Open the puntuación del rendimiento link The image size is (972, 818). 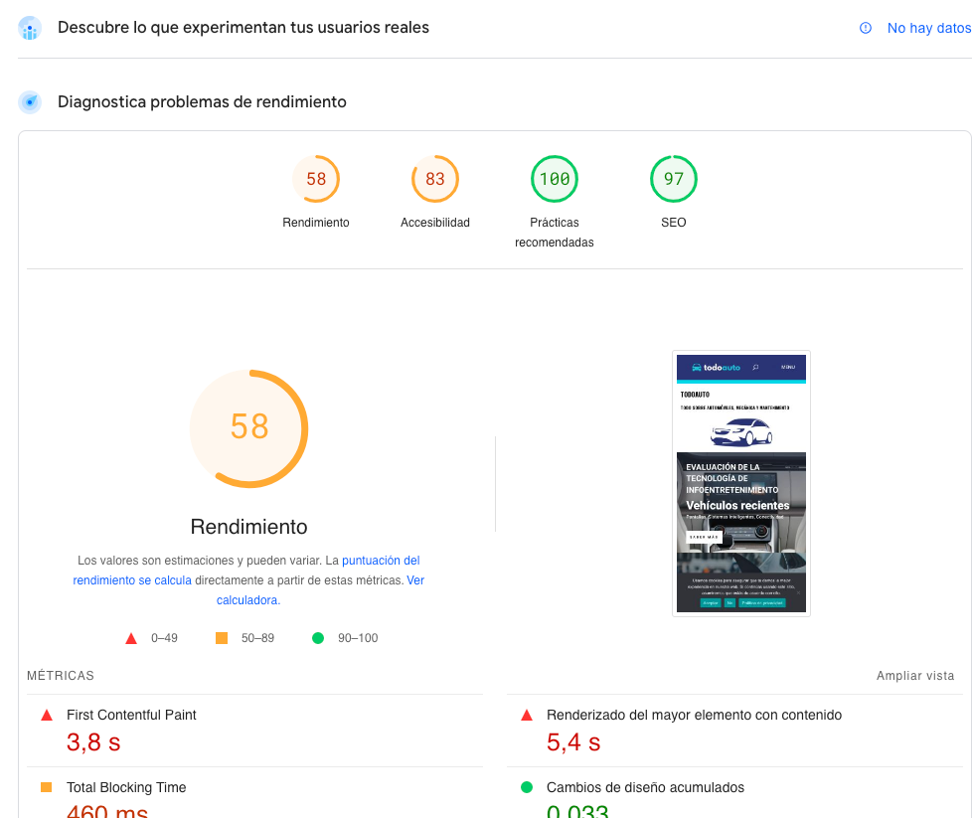(246, 570)
